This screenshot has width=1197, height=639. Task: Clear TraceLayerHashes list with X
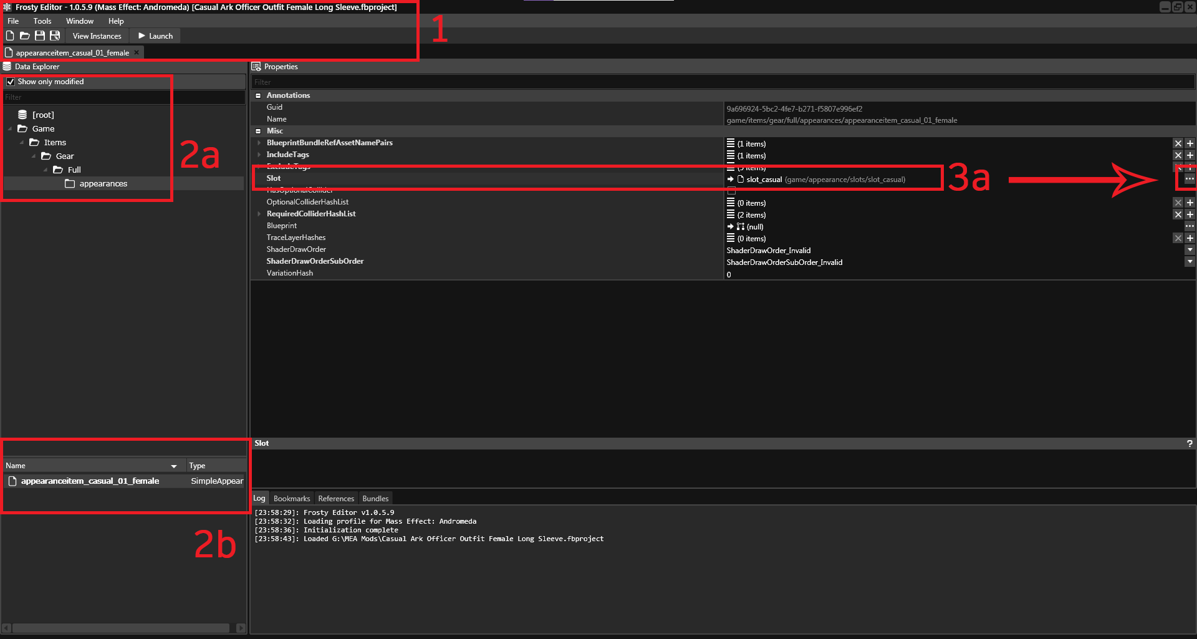[1178, 238]
